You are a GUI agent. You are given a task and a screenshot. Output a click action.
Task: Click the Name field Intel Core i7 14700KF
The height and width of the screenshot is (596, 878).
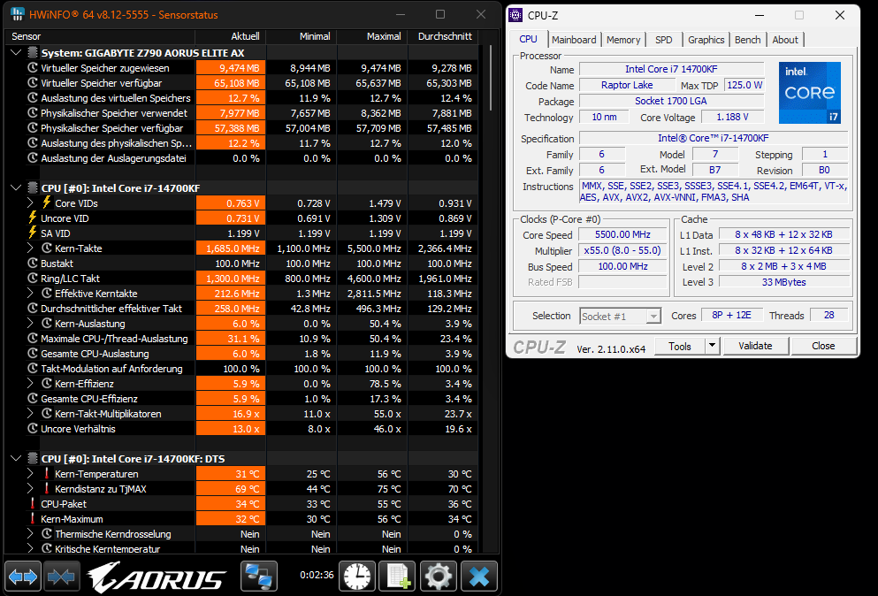[x=671, y=69]
